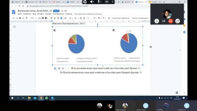Click the document title field
The height and width of the screenshot is (111, 197).
pyautogui.click(x=35, y=11)
